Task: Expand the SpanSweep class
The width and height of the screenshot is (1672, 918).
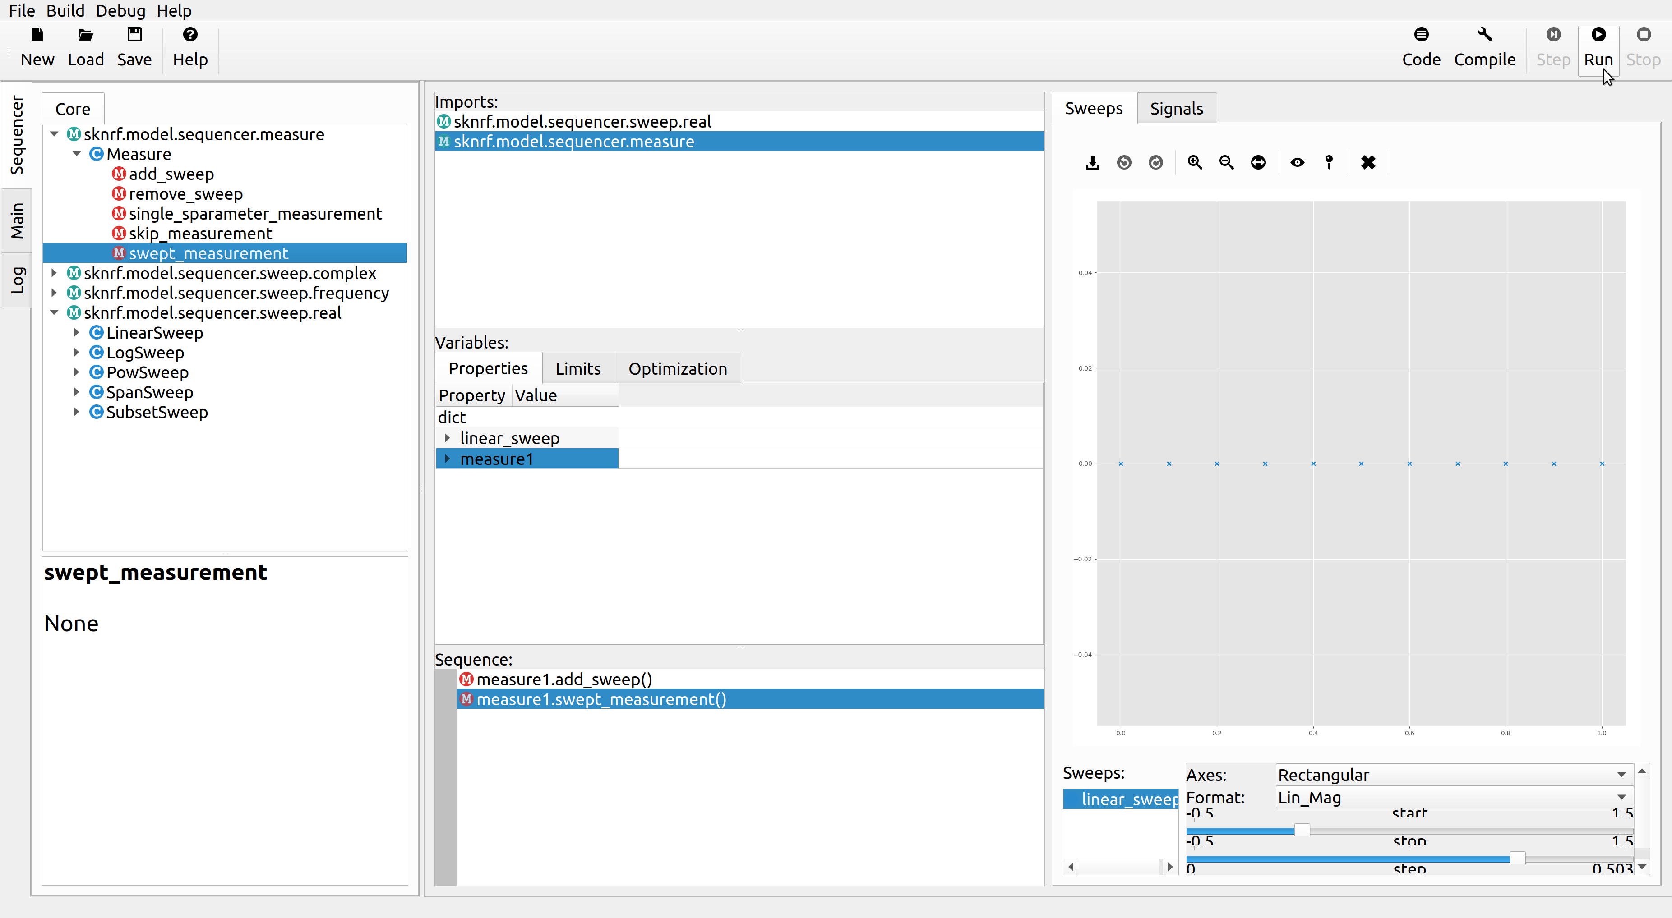Action: tap(77, 393)
